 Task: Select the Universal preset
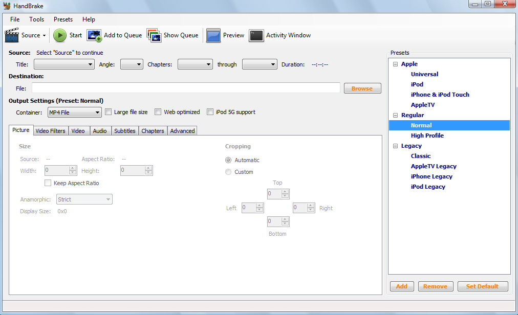point(424,74)
